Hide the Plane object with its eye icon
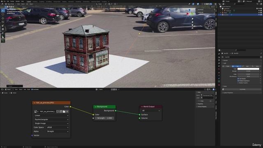Image resolution: width=263 pixels, height=148 pixels. pos(259,13)
